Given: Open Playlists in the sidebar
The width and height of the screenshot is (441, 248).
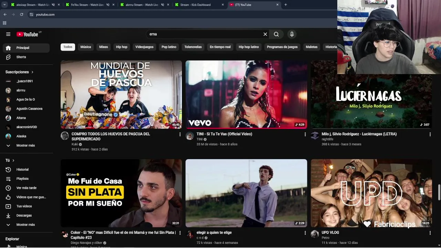Looking at the screenshot, I should point(26,179).
